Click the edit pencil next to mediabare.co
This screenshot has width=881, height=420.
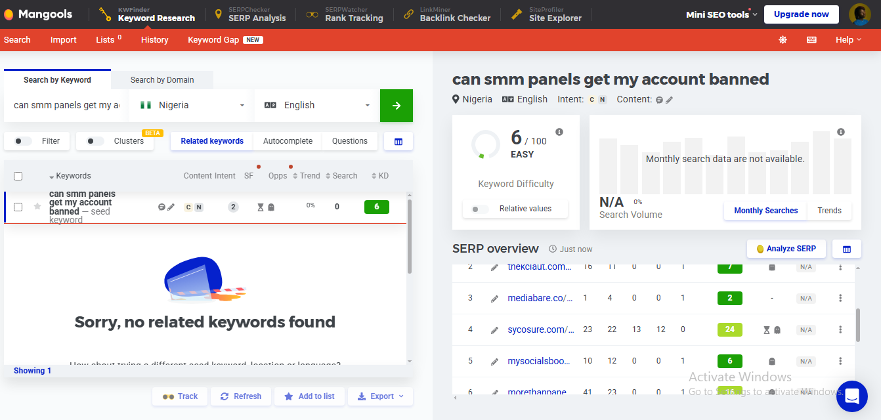click(x=494, y=299)
